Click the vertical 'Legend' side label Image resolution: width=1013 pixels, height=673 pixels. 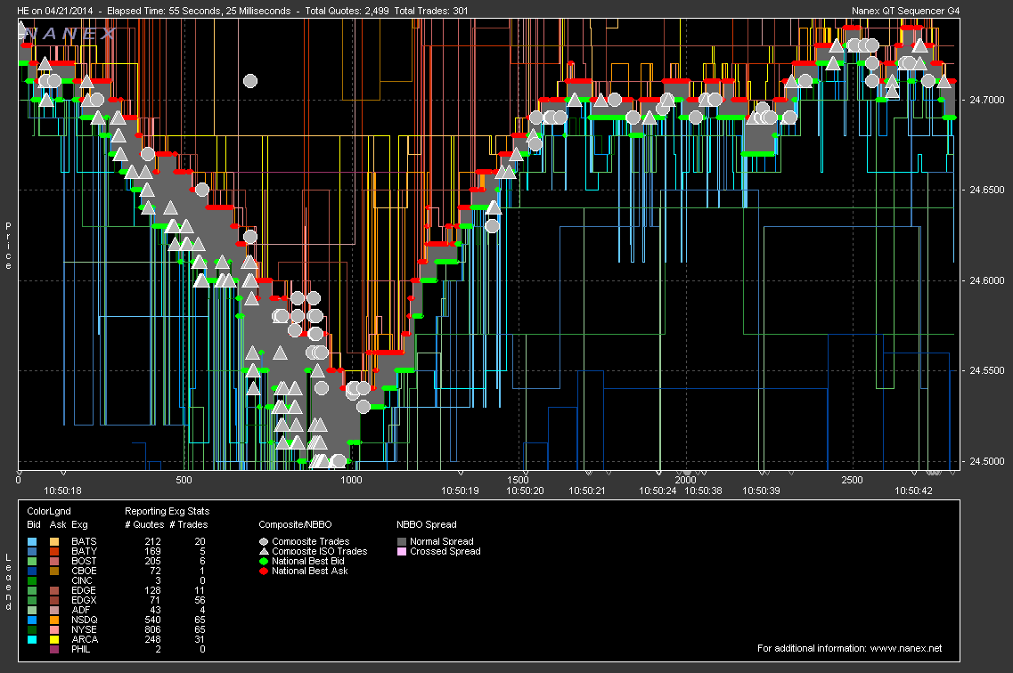tap(8, 582)
